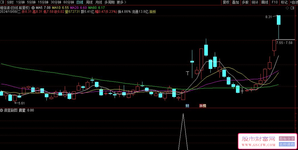Viewport: 298px width, 150px height.
Task: Click the MA5: 7.08 label
Action: [x=43, y=8]
